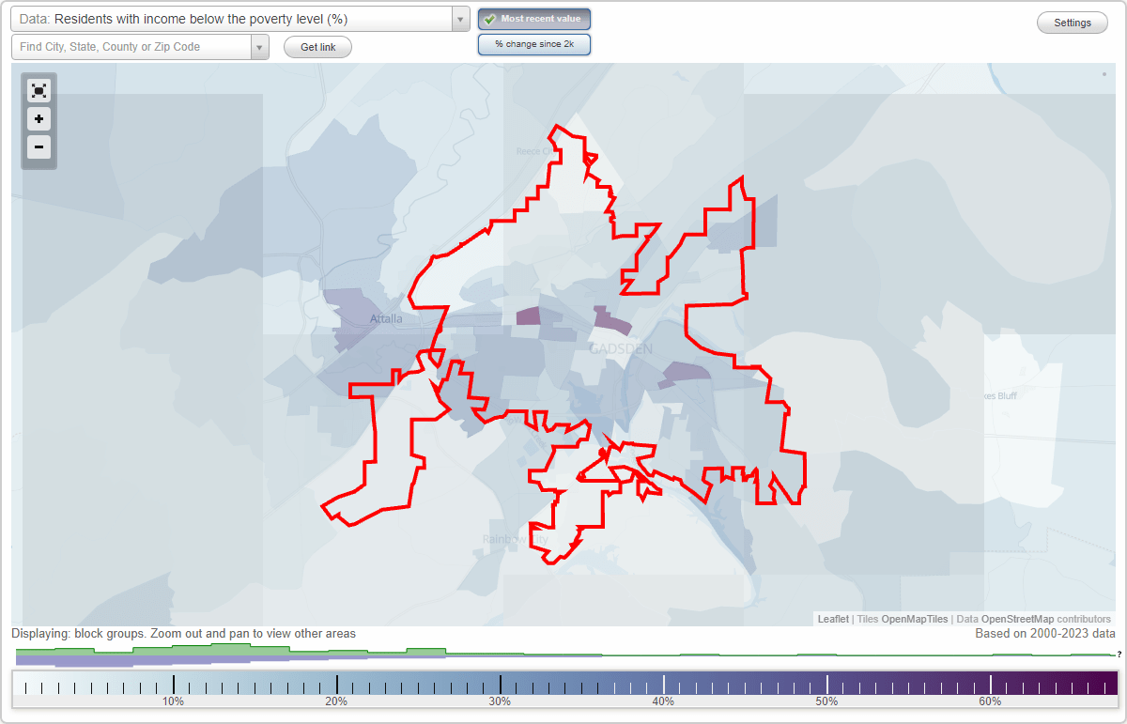Select the Most recent value option
This screenshot has height=724, width=1127.
(534, 19)
